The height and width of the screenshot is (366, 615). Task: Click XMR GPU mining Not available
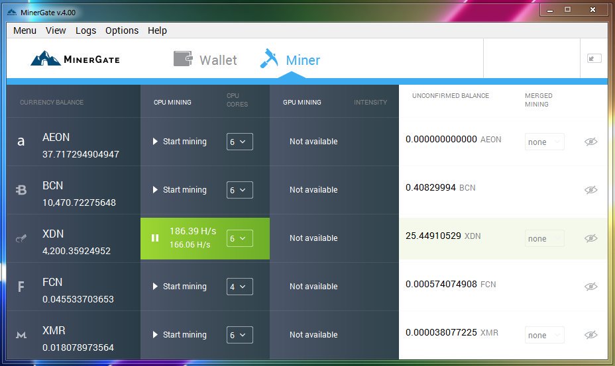(313, 335)
